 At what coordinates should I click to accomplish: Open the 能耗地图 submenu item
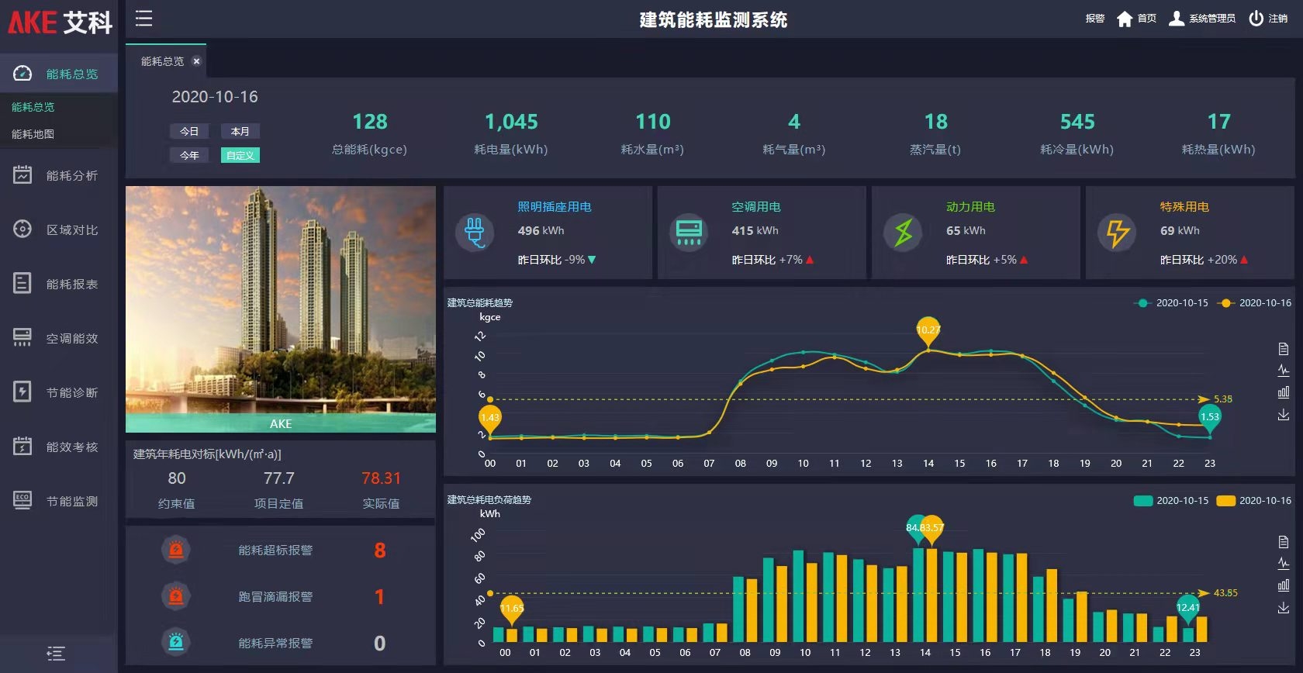point(33,134)
